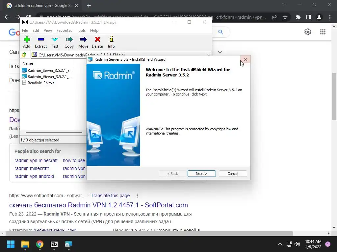Screen dimensions: 337x252
Task: Open the Help menu in 7-Zip
Action: click(x=94, y=31)
